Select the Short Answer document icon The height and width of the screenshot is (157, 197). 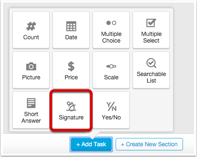coord(31,103)
